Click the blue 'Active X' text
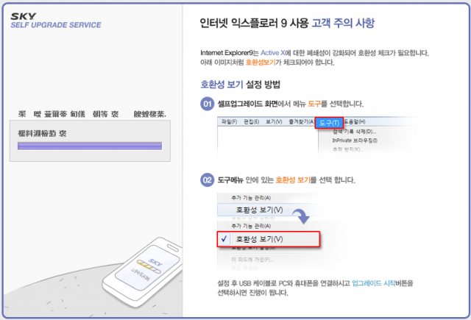 click(x=273, y=53)
